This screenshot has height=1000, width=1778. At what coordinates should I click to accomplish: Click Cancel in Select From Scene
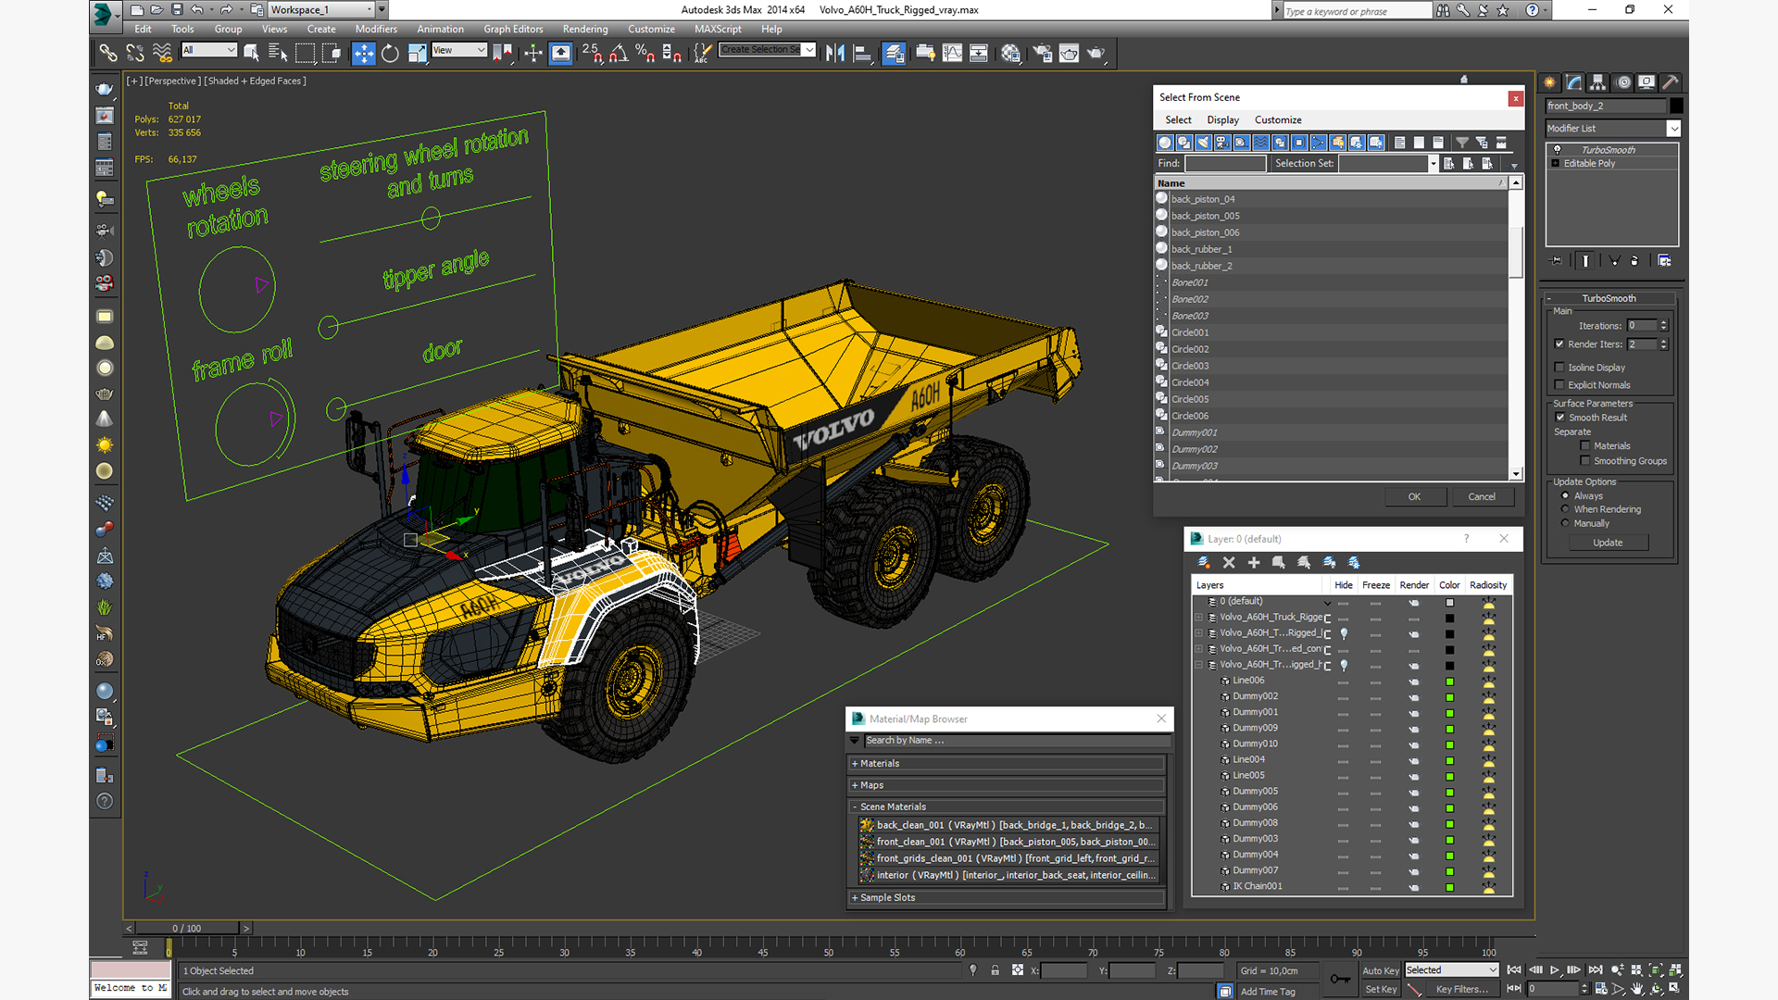(x=1482, y=497)
